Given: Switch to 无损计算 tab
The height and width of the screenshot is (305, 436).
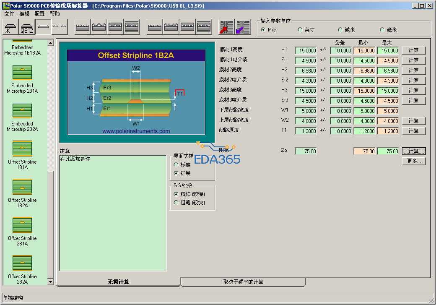Looking at the screenshot, I should [x=119, y=282].
